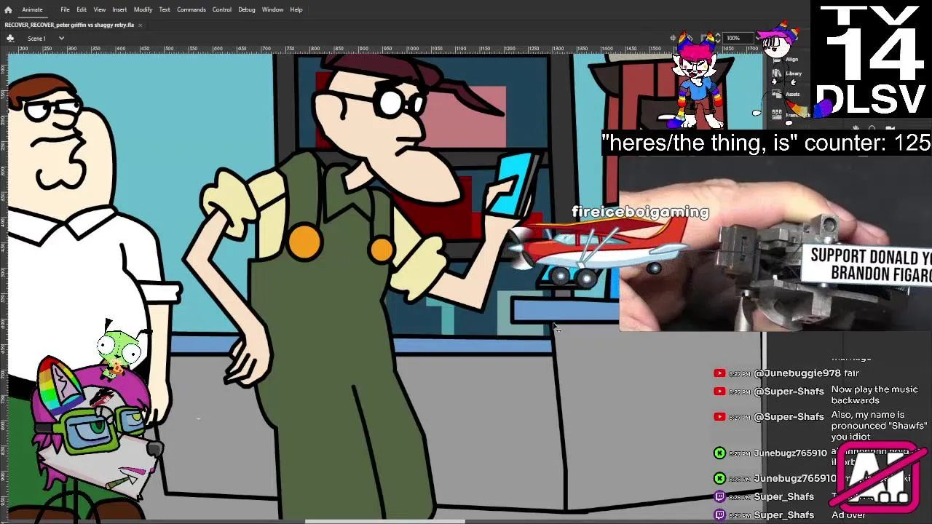Open the Commands menu

(x=191, y=9)
